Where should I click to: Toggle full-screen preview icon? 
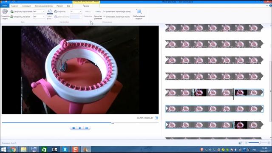coord(156,118)
